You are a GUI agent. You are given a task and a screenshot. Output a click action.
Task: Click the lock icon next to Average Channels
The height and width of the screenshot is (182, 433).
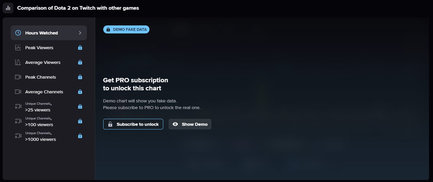click(80, 92)
